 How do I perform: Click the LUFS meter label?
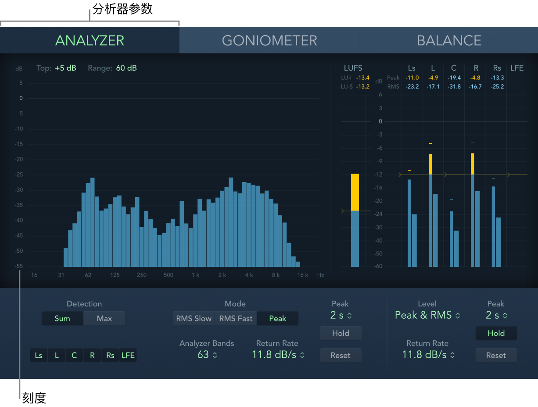[353, 68]
